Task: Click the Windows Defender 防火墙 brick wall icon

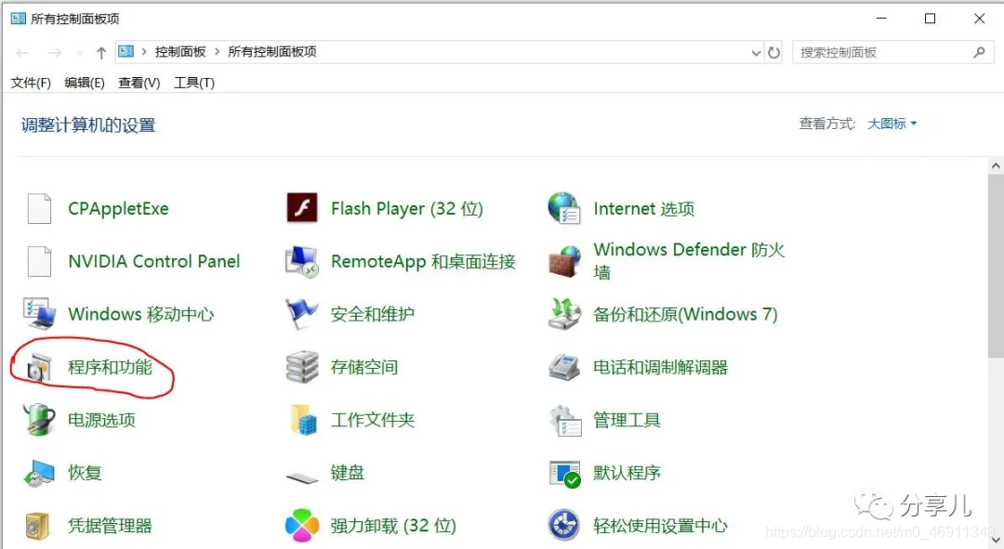Action: pyautogui.click(x=564, y=261)
